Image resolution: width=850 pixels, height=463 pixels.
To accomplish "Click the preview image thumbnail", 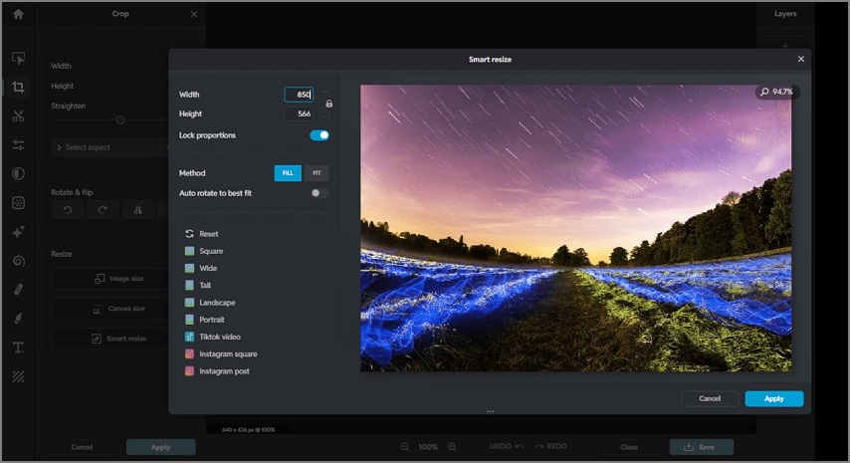I will tap(575, 228).
